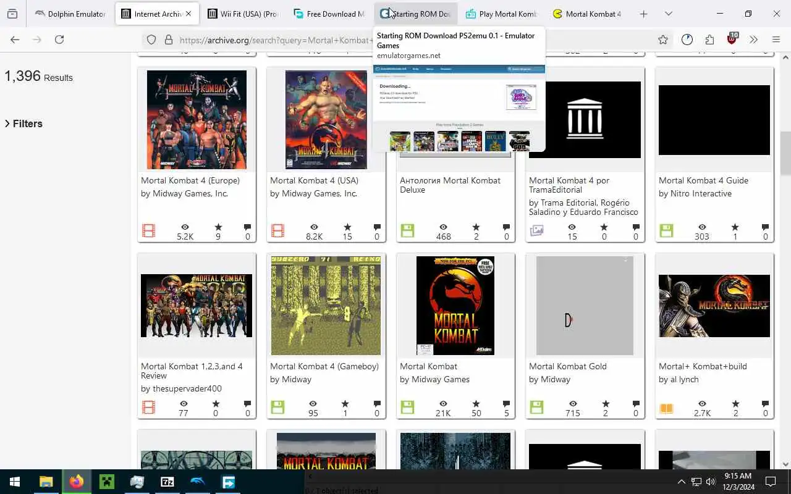The image size is (791, 494).
Task: Open Mortal Kombat Gold grey thumbnail
Action: tap(585, 306)
